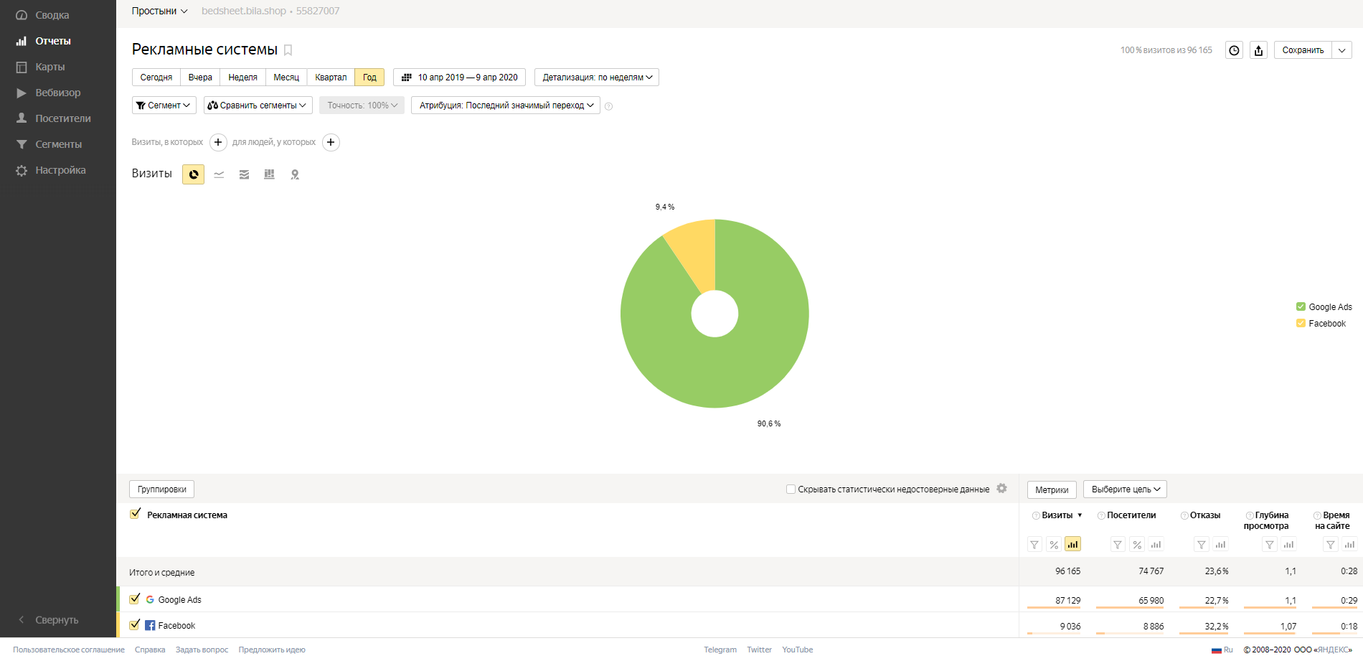Click the Сохранить button

(x=1303, y=50)
